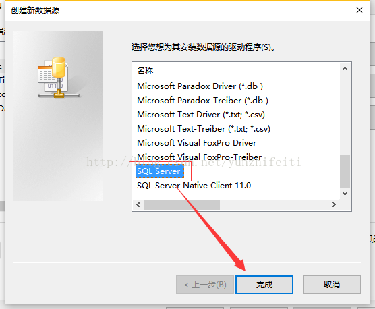The width and height of the screenshot is (375, 309).
Task: Select Microsoft Visual FoxPro-Treiber
Action: tap(199, 157)
